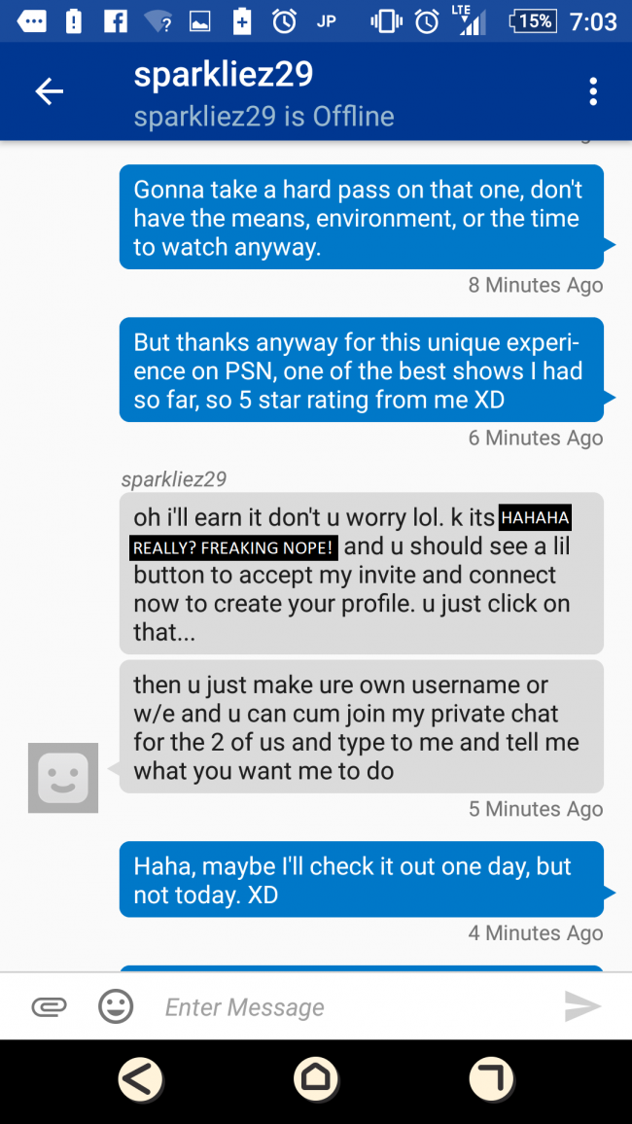Select the sparkliez29 header title
This screenshot has width=632, height=1124.
coord(223,75)
